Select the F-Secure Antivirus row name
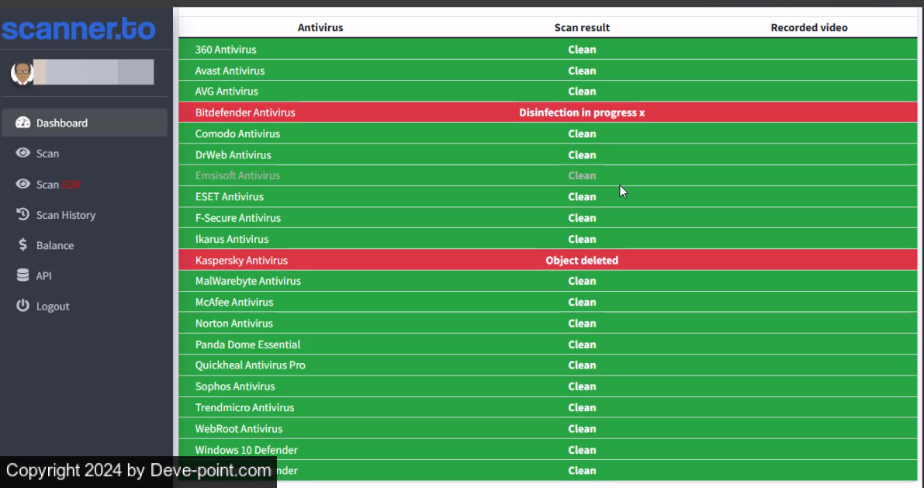The height and width of the screenshot is (488, 924). (238, 218)
